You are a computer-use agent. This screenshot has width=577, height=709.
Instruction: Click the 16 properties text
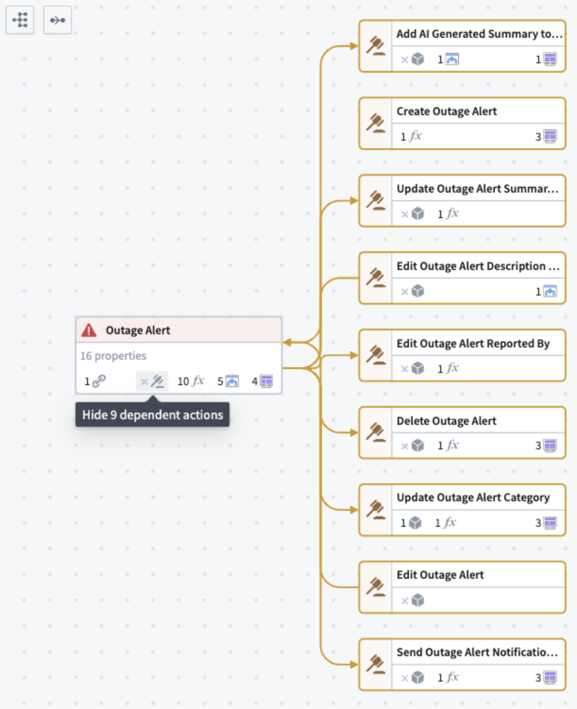[x=113, y=356]
